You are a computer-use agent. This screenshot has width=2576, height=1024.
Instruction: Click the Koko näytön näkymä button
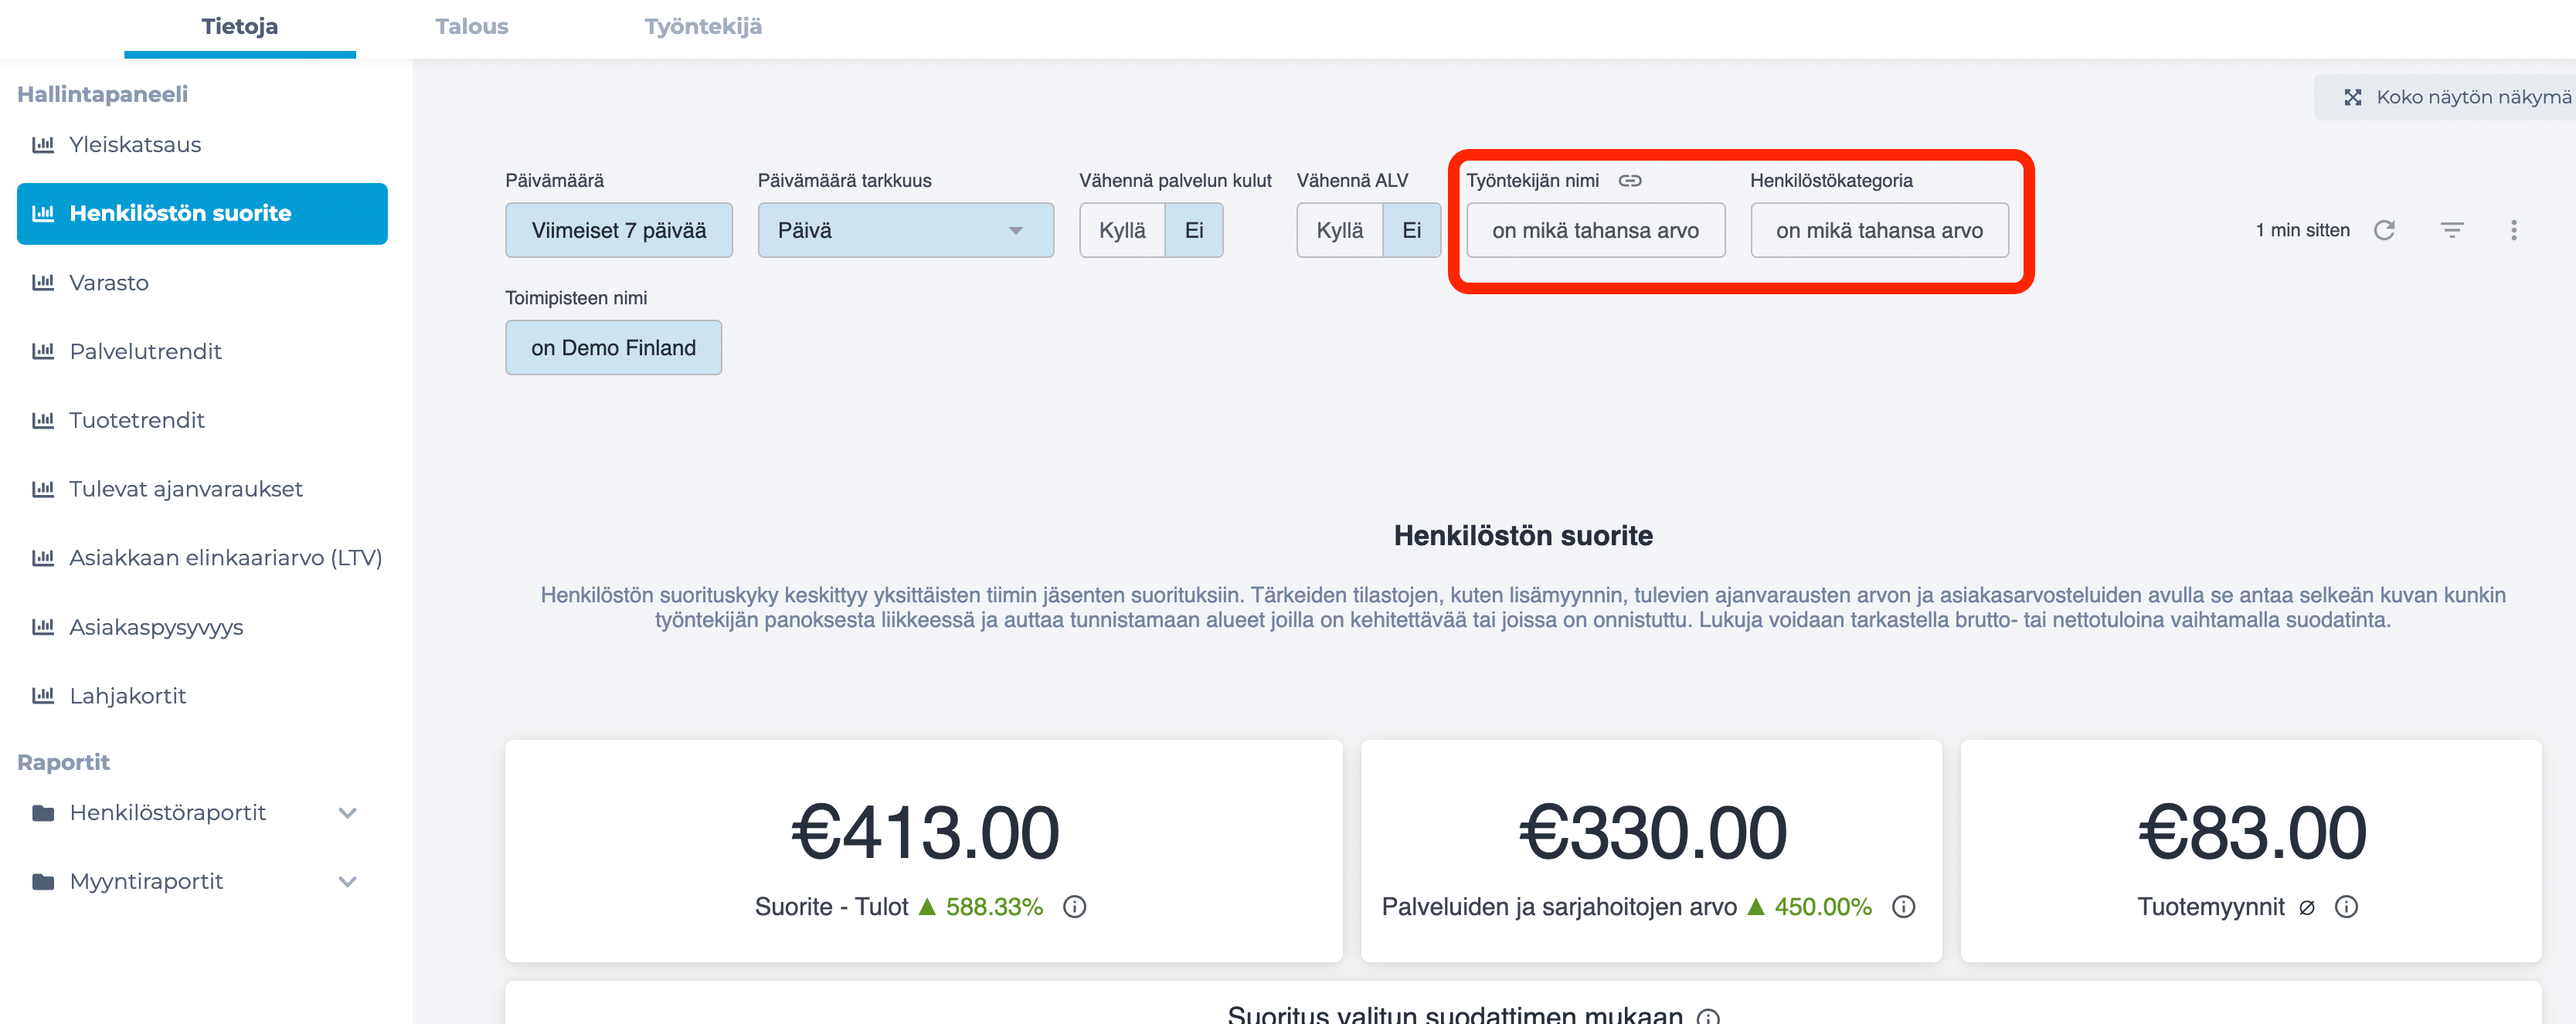(2446, 97)
